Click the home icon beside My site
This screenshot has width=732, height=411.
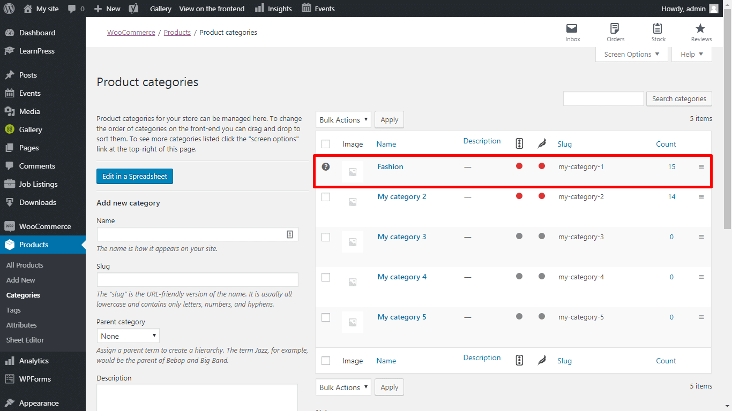28,9
